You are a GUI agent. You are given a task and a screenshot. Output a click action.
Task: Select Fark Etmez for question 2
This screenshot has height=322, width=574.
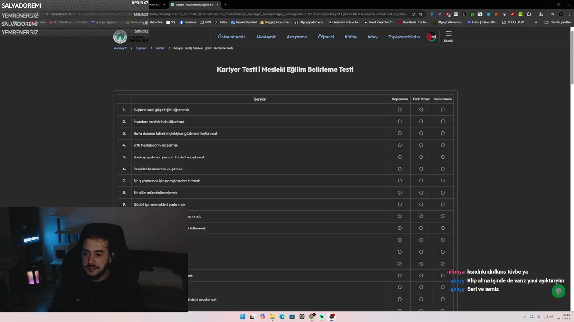421,122
